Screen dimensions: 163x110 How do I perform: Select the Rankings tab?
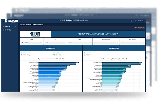[x=69, y=20]
